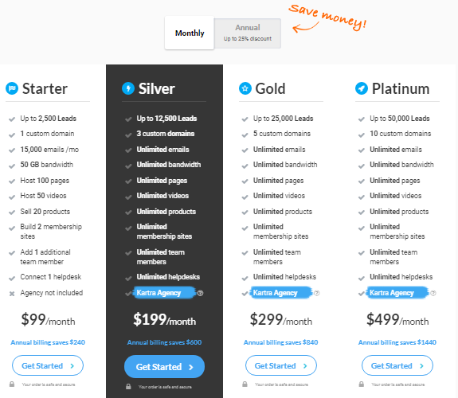Click Gold's Kartra Agency help question icon

pos(317,293)
